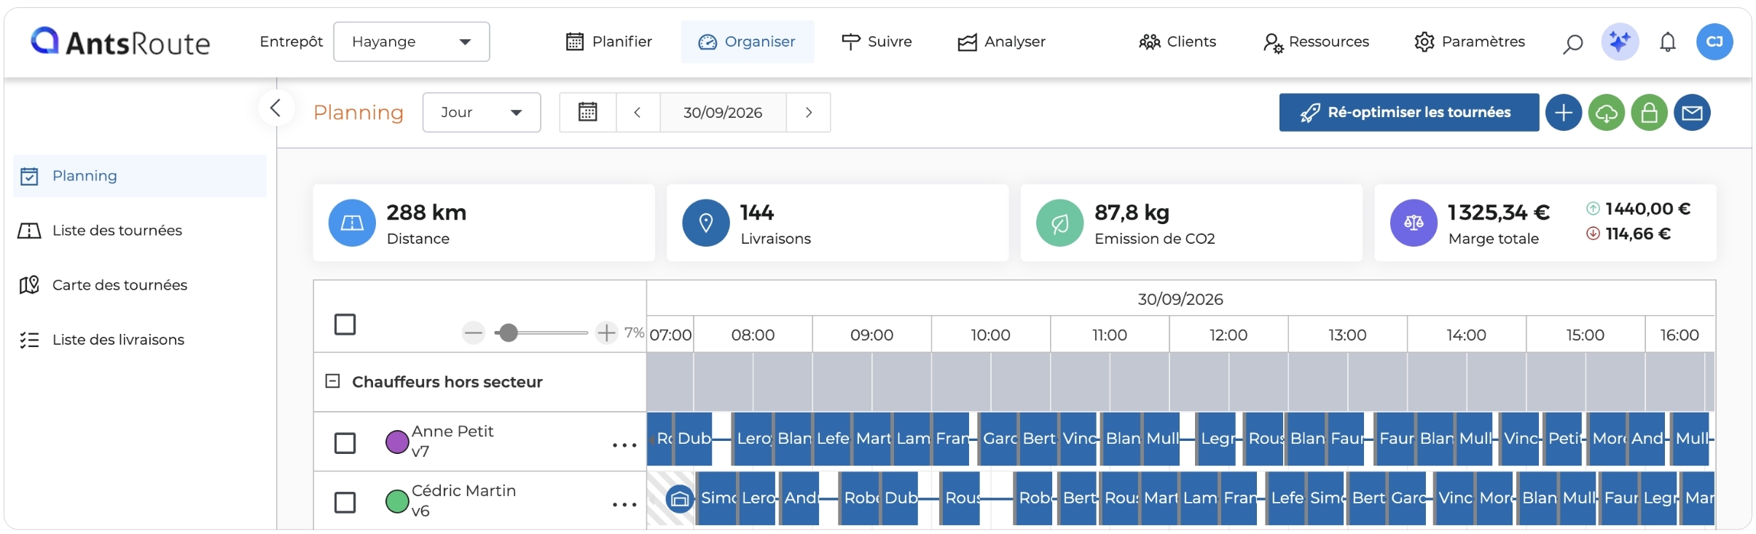The height and width of the screenshot is (534, 1756).
Task: Tick the checkbox for Anne Petit
Action: (345, 443)
